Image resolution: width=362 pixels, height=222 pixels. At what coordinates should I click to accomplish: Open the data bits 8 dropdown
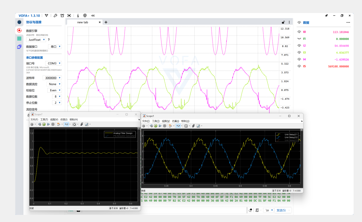tap(57, 97)
